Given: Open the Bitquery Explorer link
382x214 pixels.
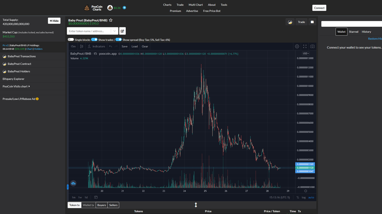Looking at the screenshot, I should coord(13,79).
